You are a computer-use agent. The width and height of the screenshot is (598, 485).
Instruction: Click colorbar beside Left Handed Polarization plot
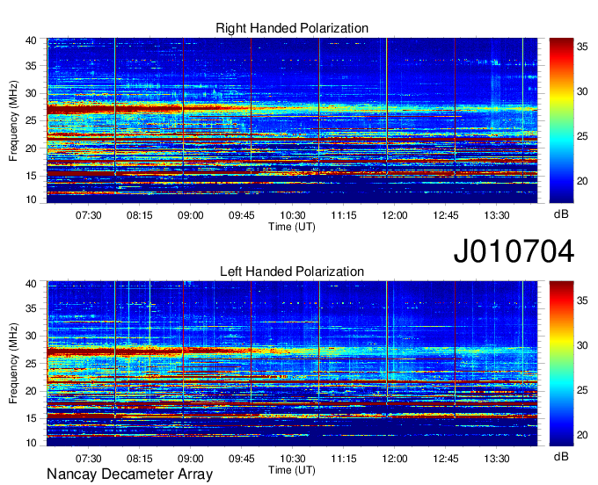coord(561,364)
